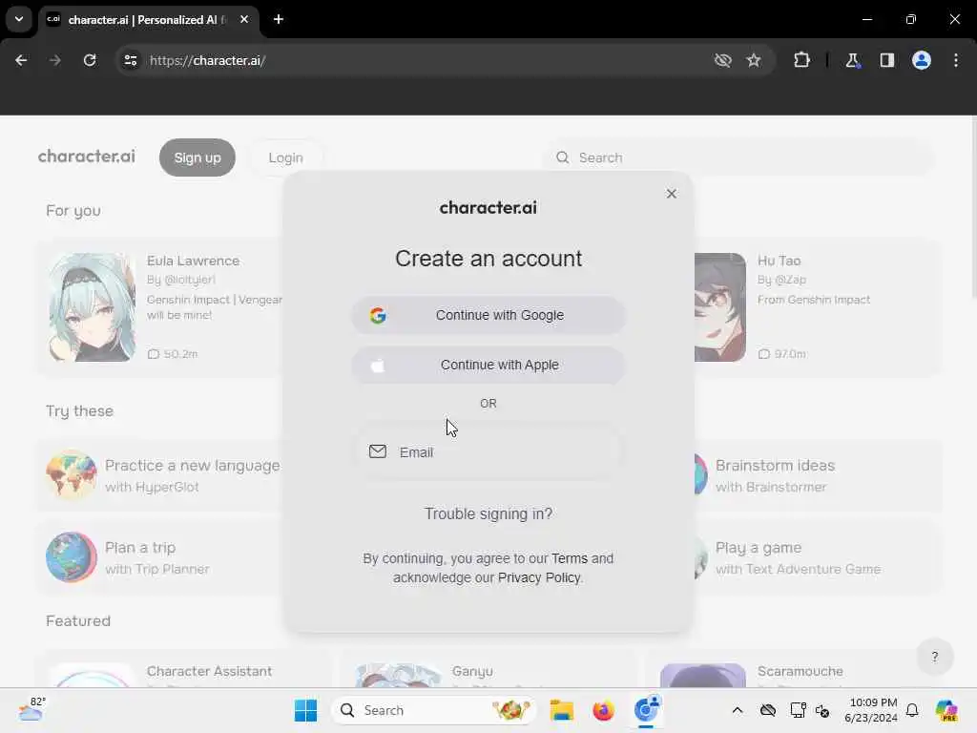Screen dimensions: 977x733
Task: Click the Trip Planner earth avatar icon
Action: pos(71,557)
